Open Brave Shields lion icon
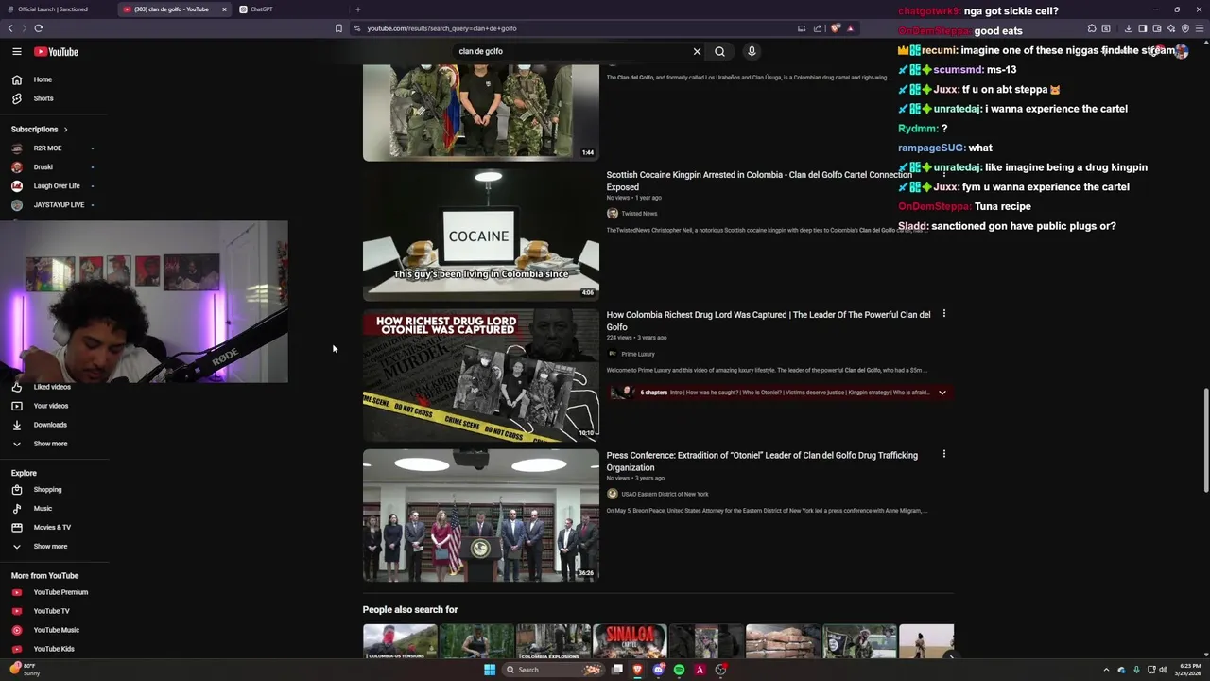Image resolution: width=1210 pixels, height=681 pixels. coord(835,28)
